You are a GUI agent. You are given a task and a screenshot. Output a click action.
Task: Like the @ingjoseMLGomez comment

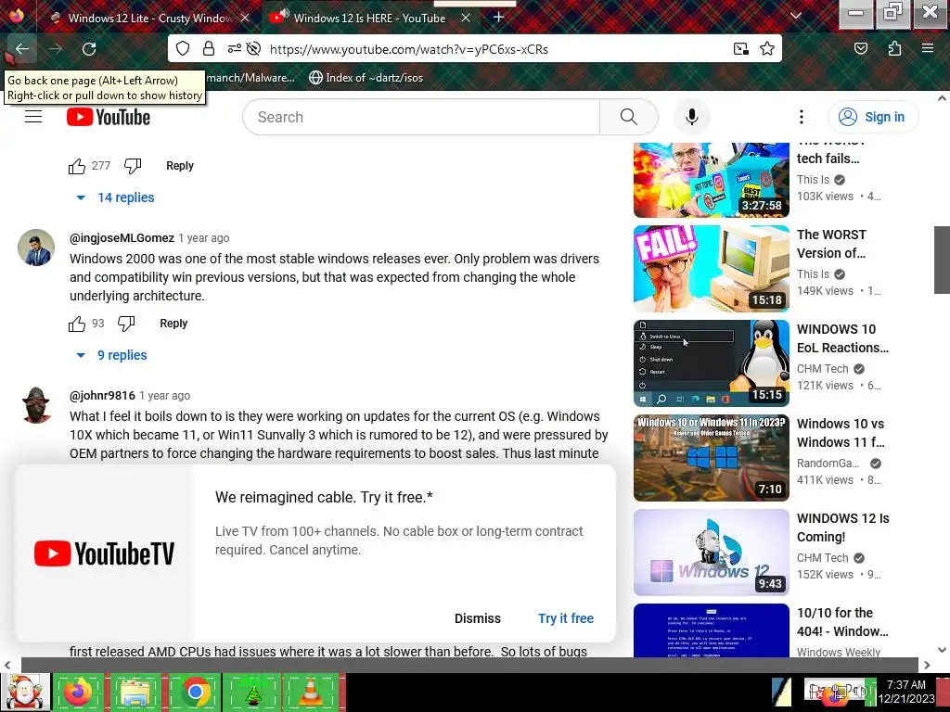77,324
